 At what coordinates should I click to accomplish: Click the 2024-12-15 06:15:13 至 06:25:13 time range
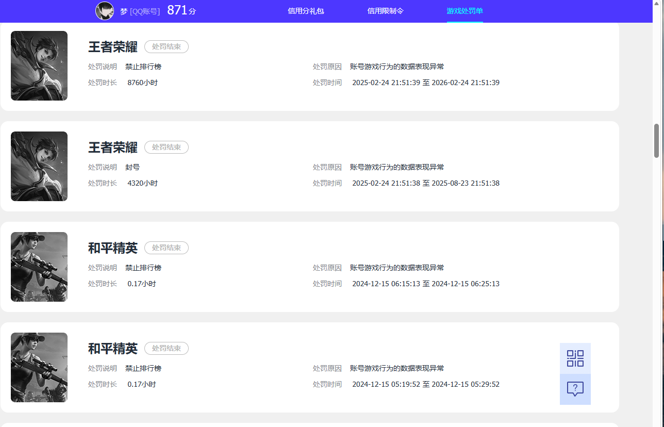point(426,284)
